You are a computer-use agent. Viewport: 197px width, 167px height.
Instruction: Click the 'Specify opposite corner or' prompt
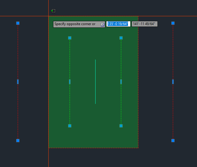click(79, 24)
